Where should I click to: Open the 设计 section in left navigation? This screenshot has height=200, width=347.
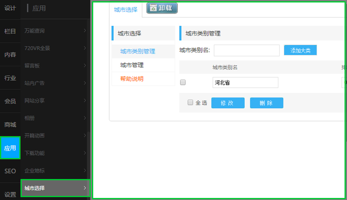(10, 8)
